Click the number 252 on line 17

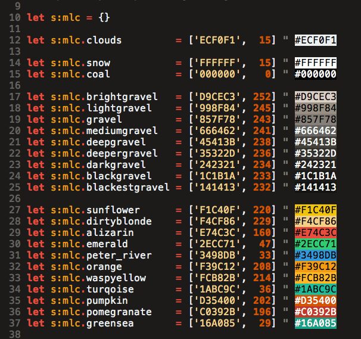262,97
